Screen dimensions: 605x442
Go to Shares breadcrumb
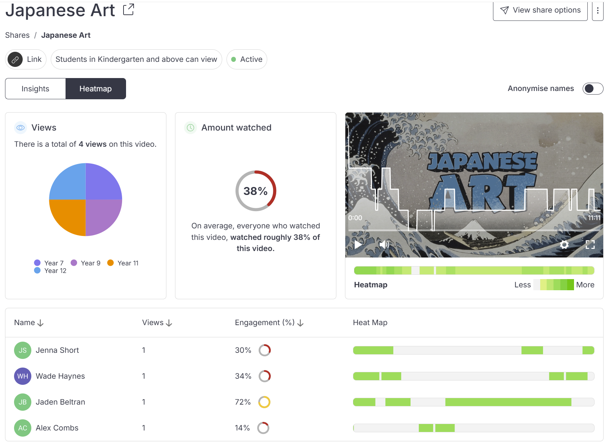[x=17, y=35]
